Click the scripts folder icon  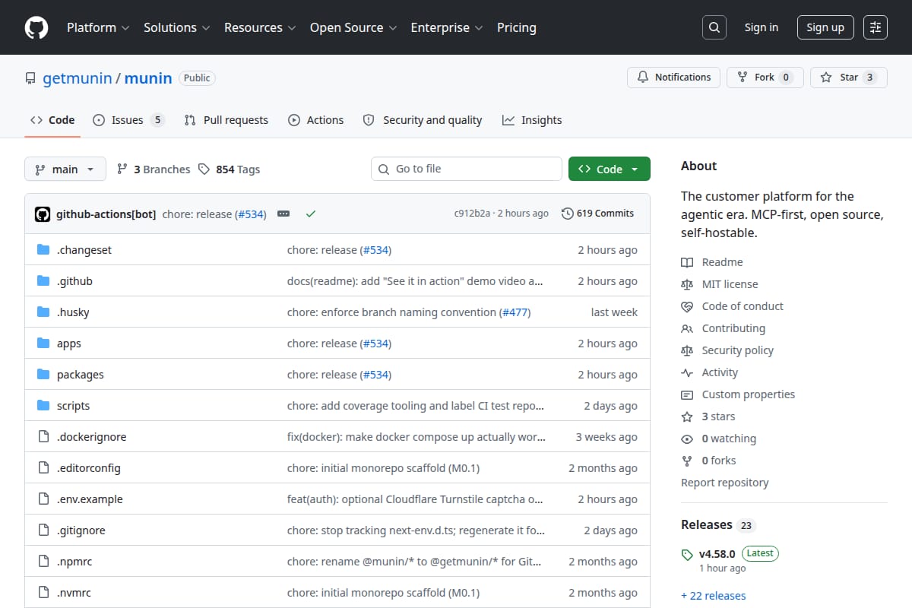click(x=43, y=406)
